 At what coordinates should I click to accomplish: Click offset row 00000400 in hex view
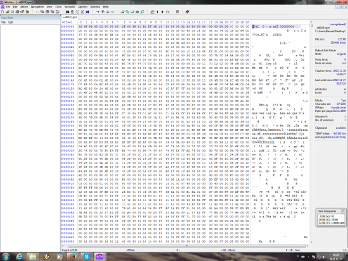tap(68, 159)
